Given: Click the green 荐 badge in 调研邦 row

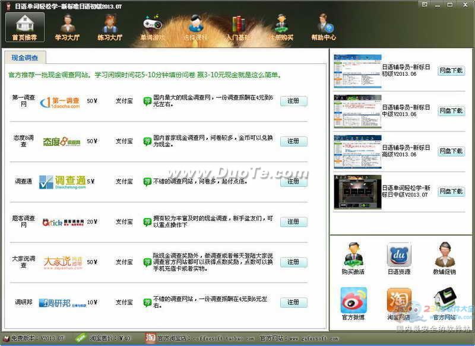Looking at the screenshot, I should click(147, 303).
